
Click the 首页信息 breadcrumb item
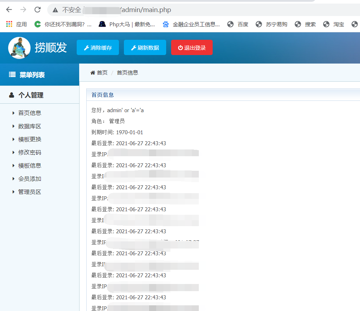pyautogui.click(x=127, y=73)
